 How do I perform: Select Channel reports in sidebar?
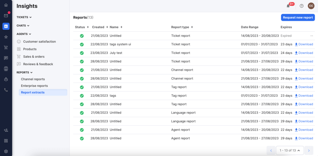pyautogui.click(x=33, y=79)
